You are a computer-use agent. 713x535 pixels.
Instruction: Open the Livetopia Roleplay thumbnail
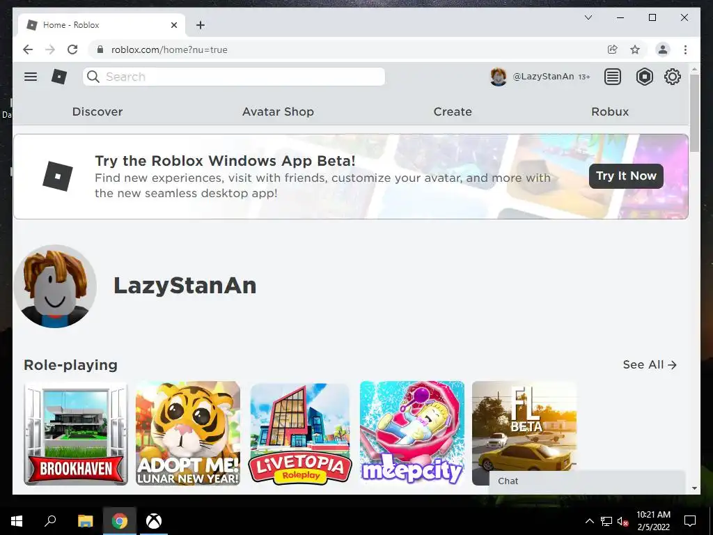[300, 433]
